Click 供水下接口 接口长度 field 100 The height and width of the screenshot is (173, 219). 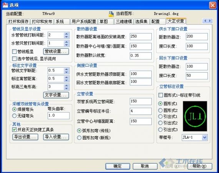(197, 46)
